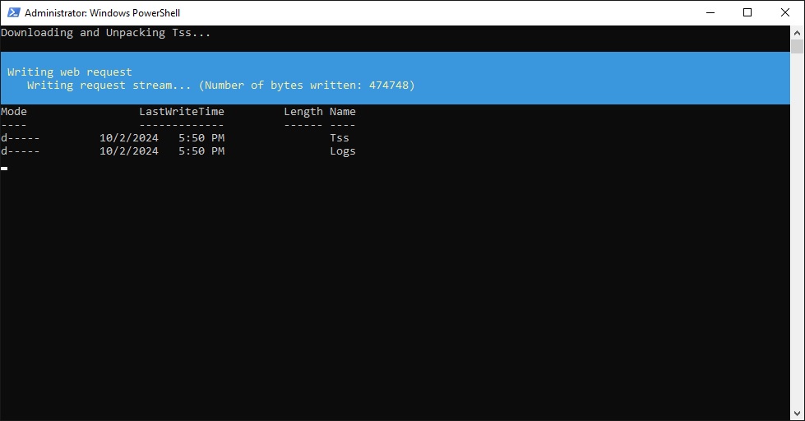Click the 'Writing request stream...' progress line
Image resolution: width=805 pixels, height=421 pixels.
coord(220,86)
